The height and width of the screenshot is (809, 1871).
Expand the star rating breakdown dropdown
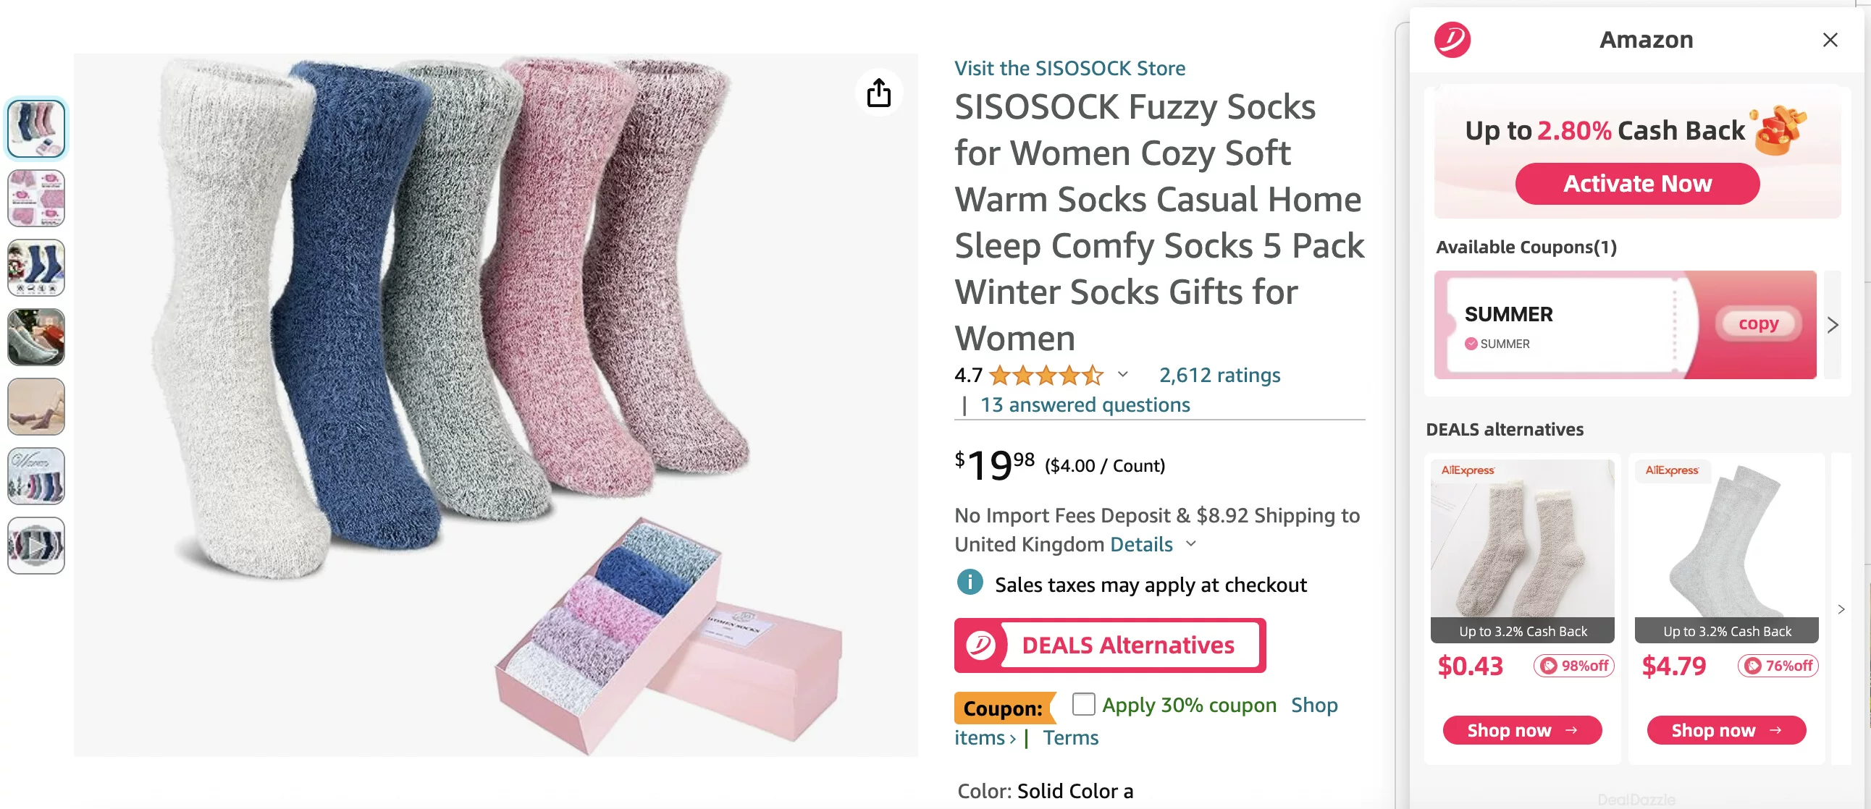(1123, 374)
